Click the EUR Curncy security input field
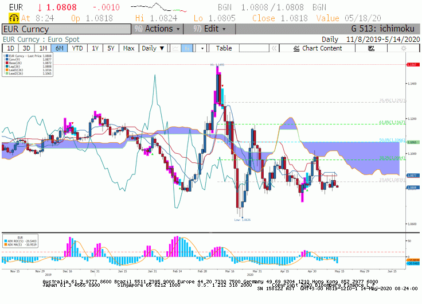 [x=67, y=29]
